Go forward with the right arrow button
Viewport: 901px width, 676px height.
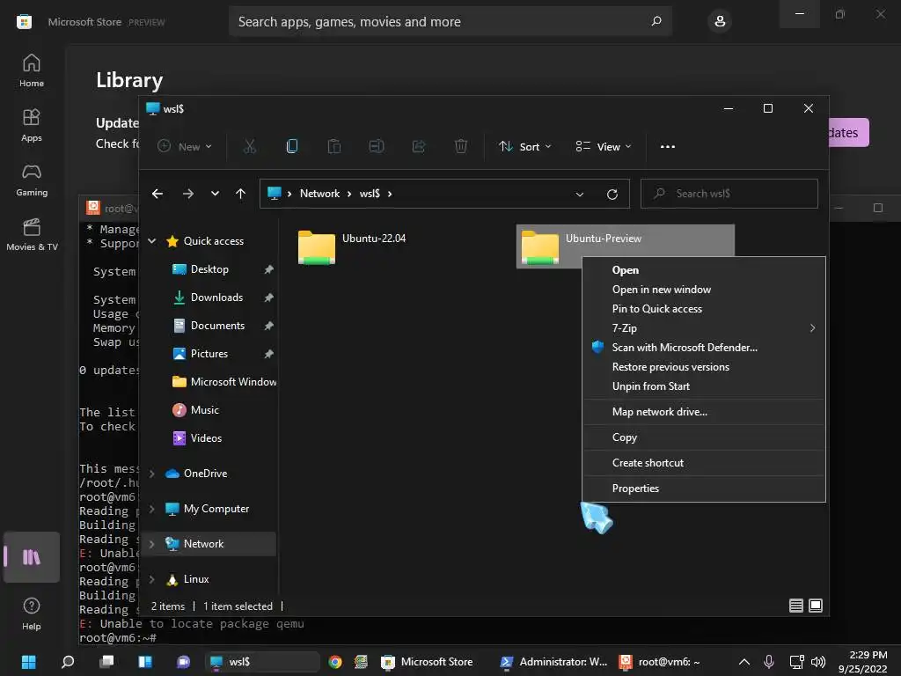point(188,194)
